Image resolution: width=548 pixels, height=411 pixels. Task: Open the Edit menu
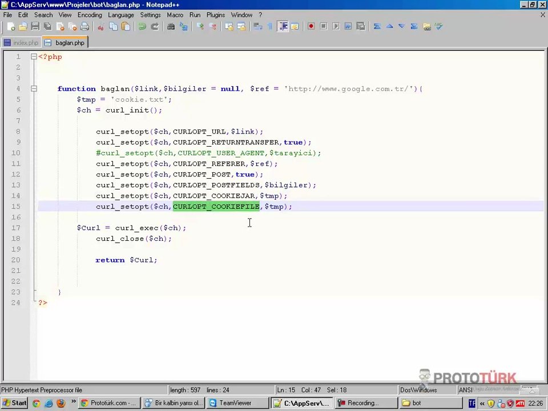23,15
